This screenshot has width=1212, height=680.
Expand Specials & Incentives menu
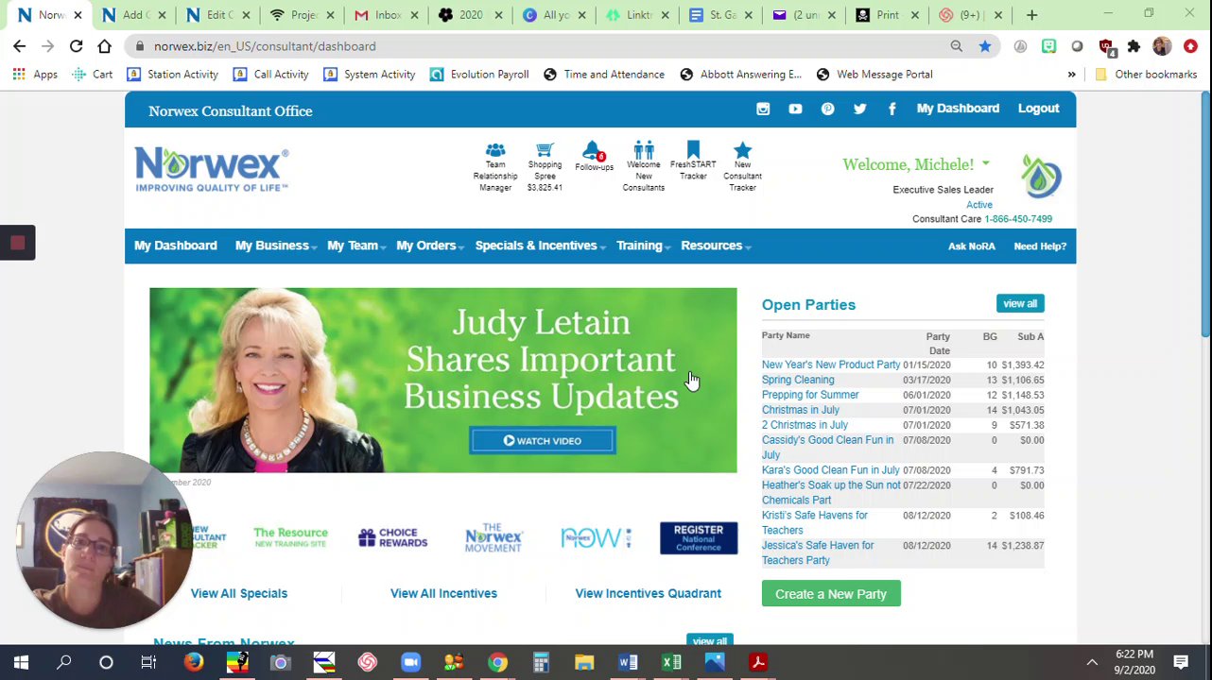(x=540, y=246)
